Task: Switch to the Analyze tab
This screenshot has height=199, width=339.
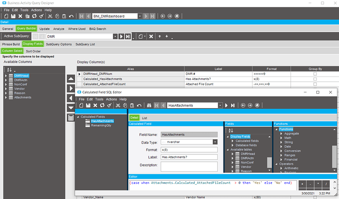Action: (x=59, y=29)
